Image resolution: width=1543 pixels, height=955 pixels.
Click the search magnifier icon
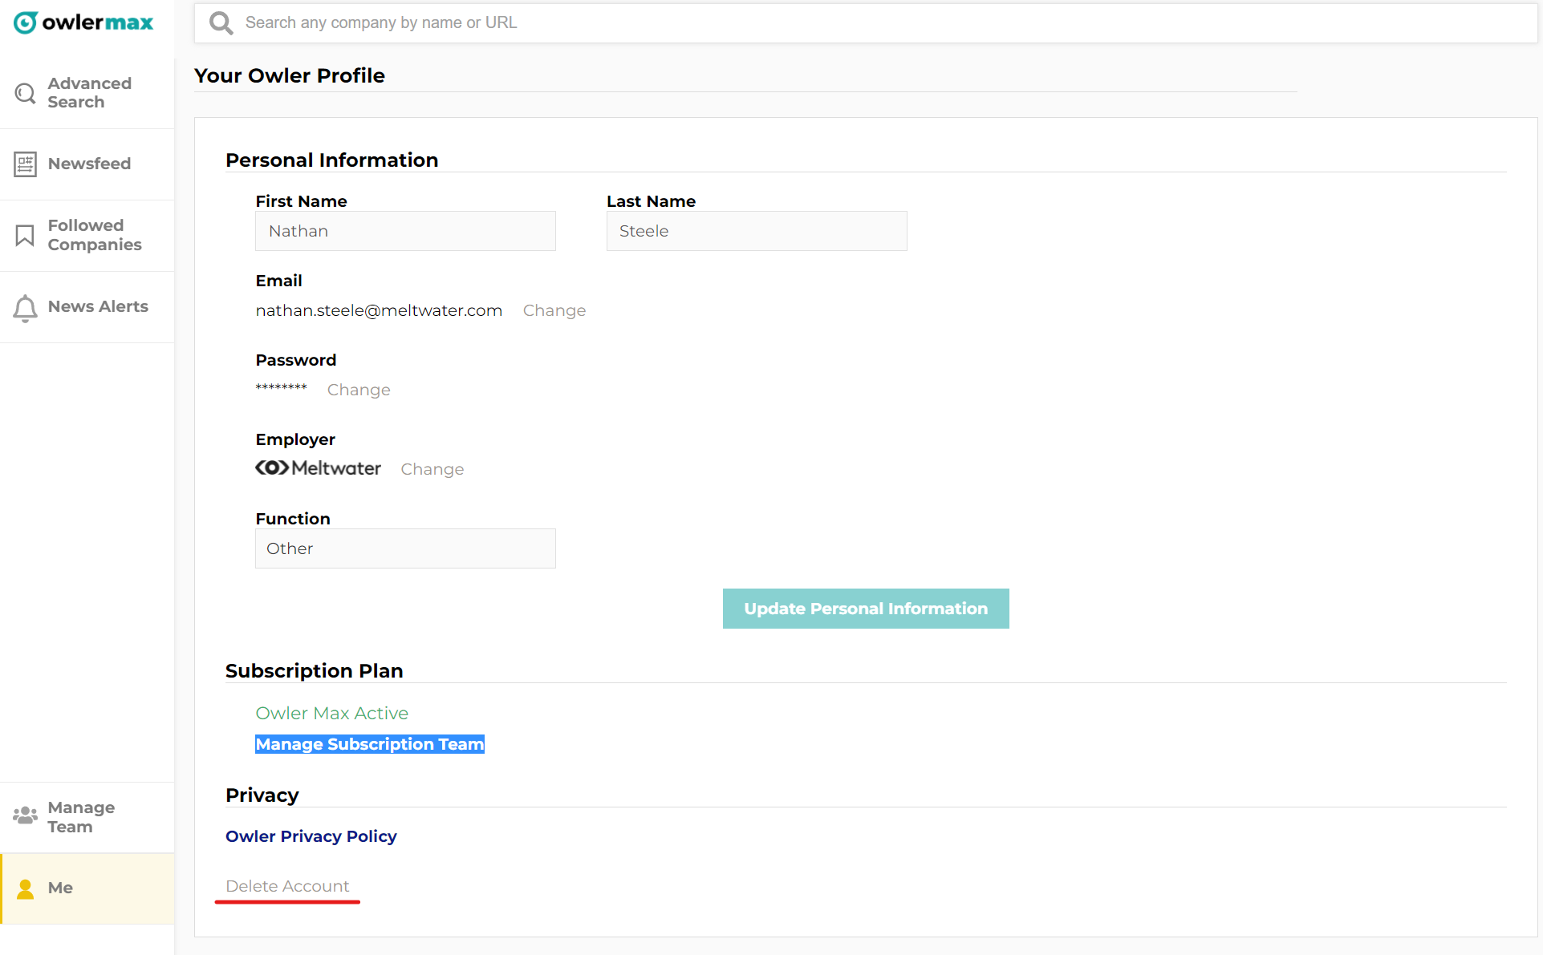[x=221, y=23]
